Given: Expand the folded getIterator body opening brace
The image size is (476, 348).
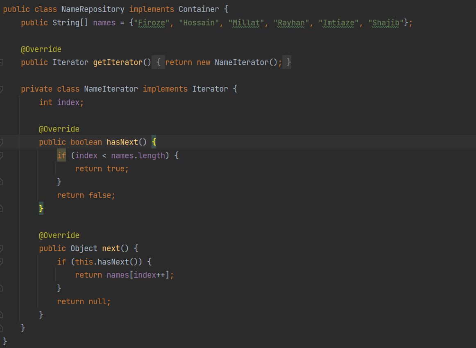Looking at the screenshot, I should point(158,62).
